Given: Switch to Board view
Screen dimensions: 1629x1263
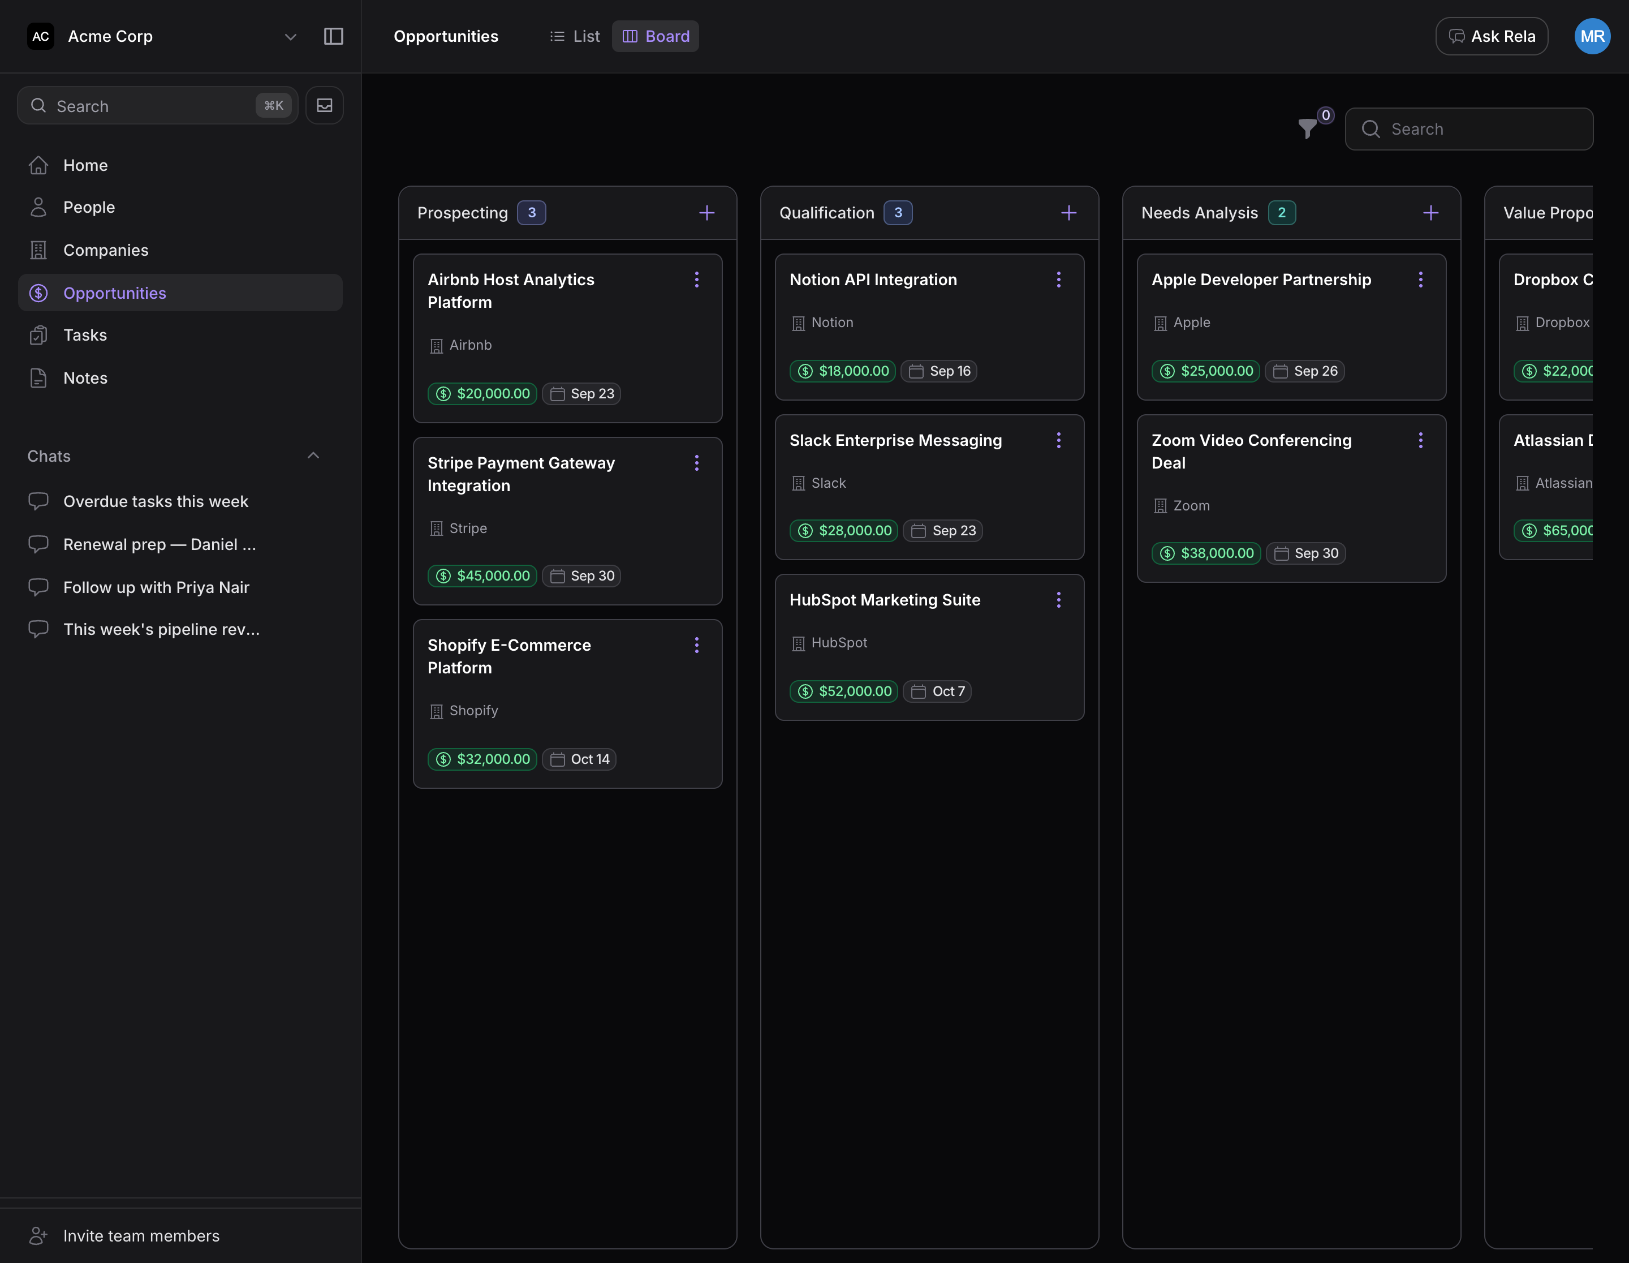Looking at the screenshot, I should (656, 36).
